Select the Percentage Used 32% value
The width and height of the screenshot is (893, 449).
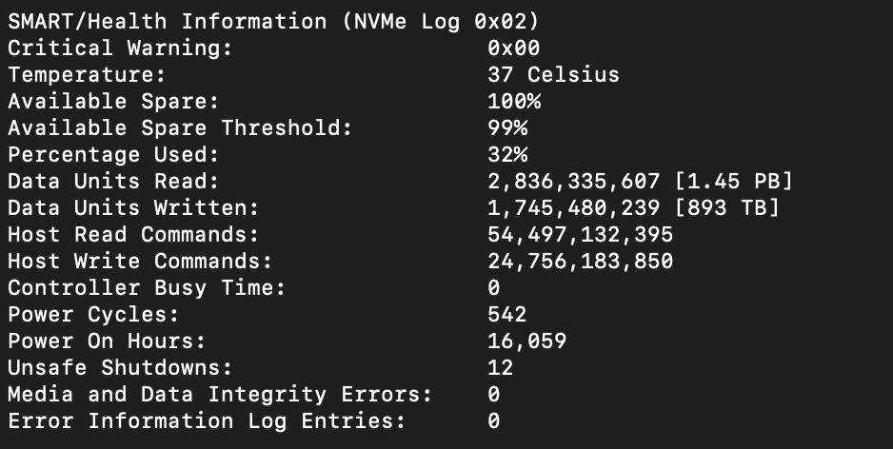click(507, 155)
